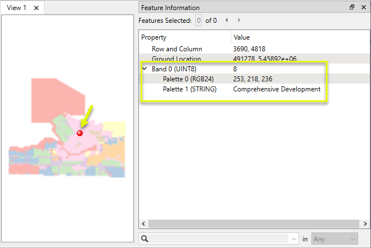The width and height of the screenshot is (371, 248).
Task: Select the Row and Column property
Action: pyautogui.click(x=177, y=49)
